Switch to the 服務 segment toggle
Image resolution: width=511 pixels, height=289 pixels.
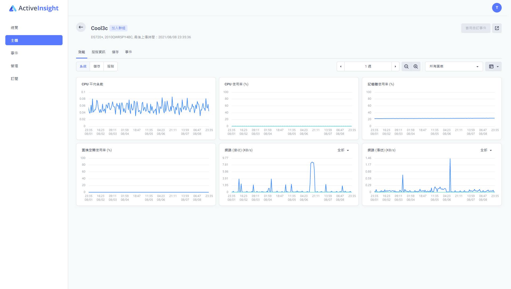tap(110, 66)
